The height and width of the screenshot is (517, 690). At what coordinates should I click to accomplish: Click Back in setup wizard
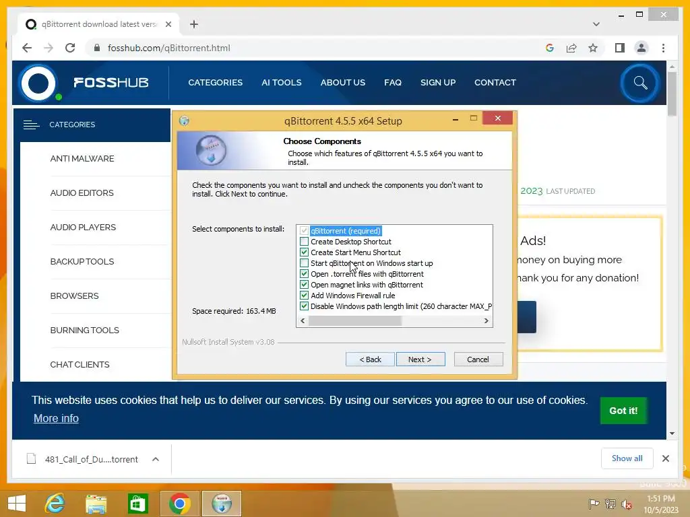370,359
